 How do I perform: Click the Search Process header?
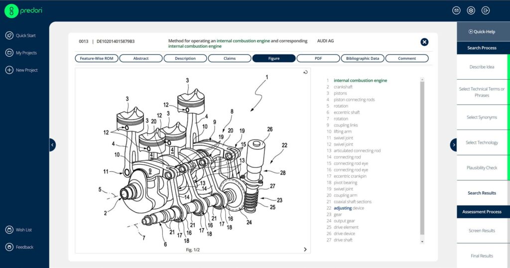pos(482,48)
